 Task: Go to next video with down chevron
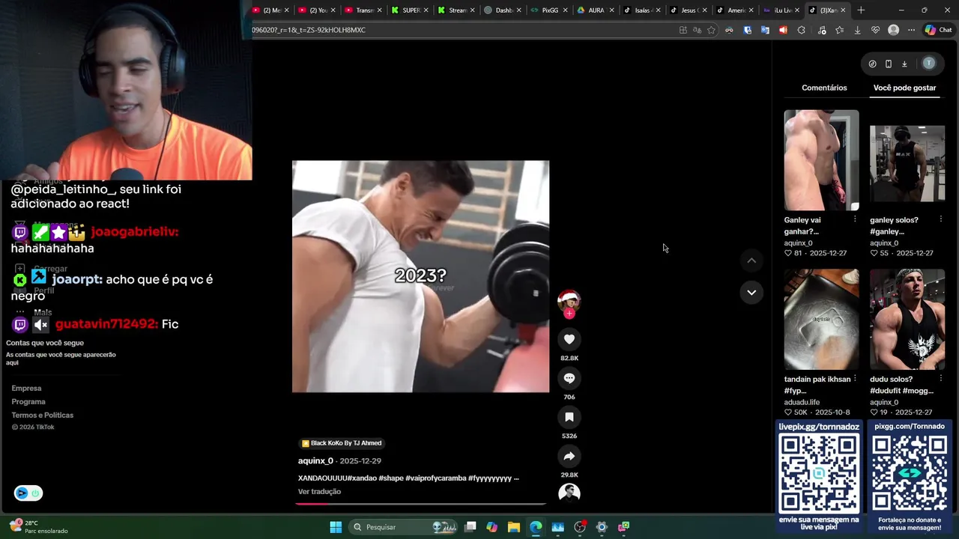pos(751,292)
